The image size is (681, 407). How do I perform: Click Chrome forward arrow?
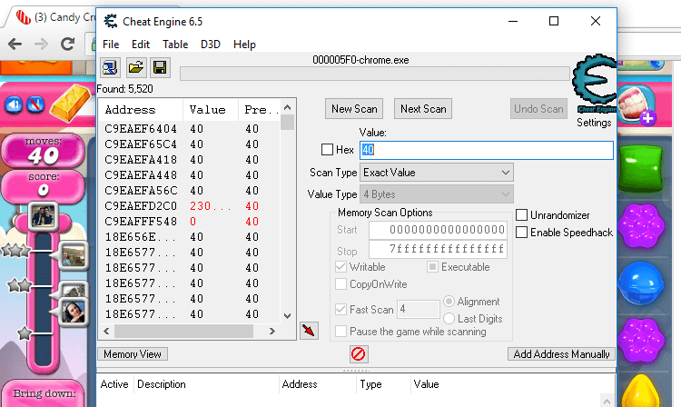pyautogui.click(x=41, y=44)
